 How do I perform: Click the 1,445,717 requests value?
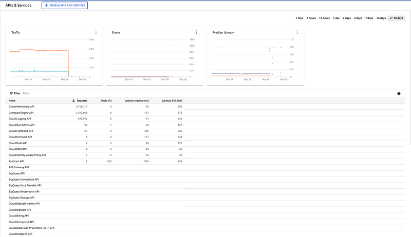tap(82, 107)
